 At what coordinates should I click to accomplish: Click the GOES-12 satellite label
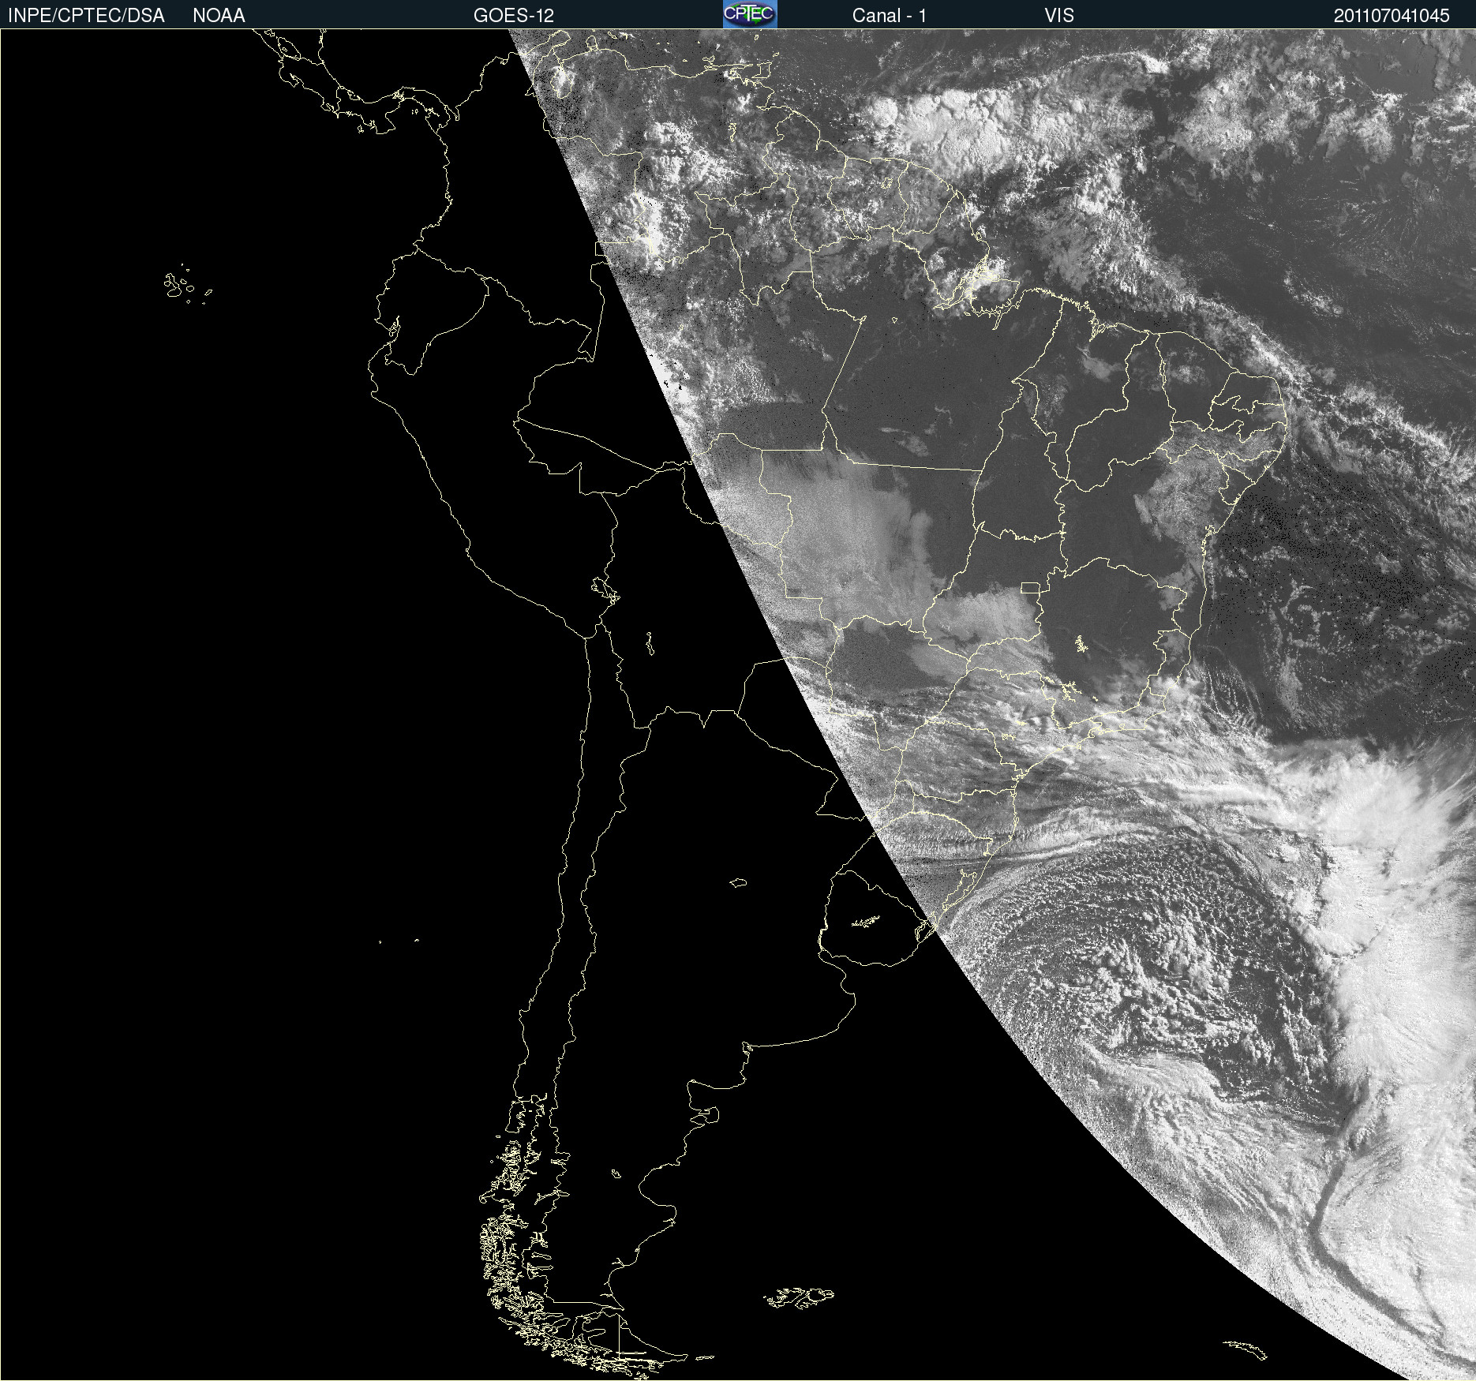514,15
